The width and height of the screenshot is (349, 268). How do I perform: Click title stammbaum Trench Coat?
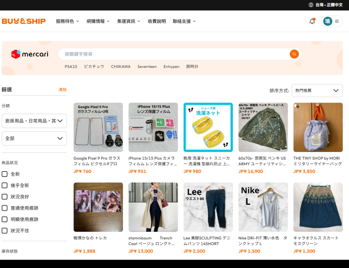(x=151, y=241)
